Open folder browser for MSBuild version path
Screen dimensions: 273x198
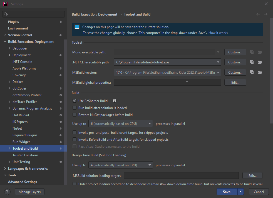pos(260,72)
